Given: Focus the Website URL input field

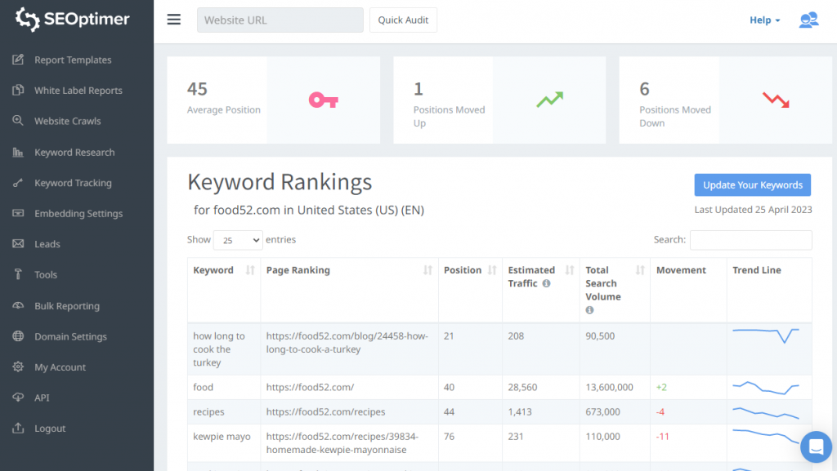Looking at the screenshot, I should click(x=280, y=20).
